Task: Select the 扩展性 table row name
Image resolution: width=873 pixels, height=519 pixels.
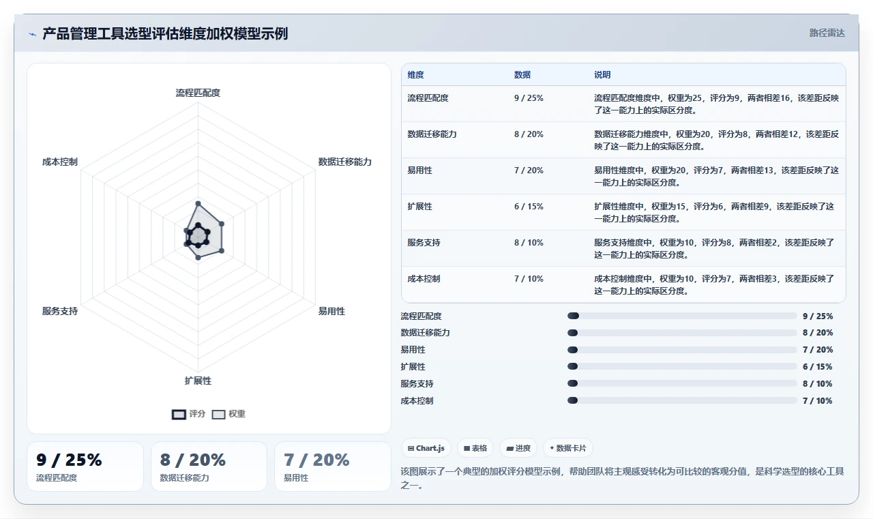Action: pyautogui.click(x=419, y=207)
